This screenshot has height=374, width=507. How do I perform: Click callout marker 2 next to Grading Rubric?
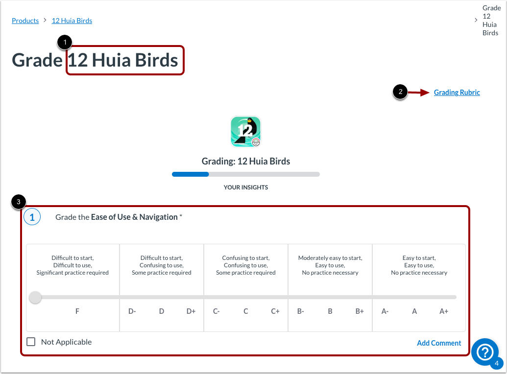401,92
